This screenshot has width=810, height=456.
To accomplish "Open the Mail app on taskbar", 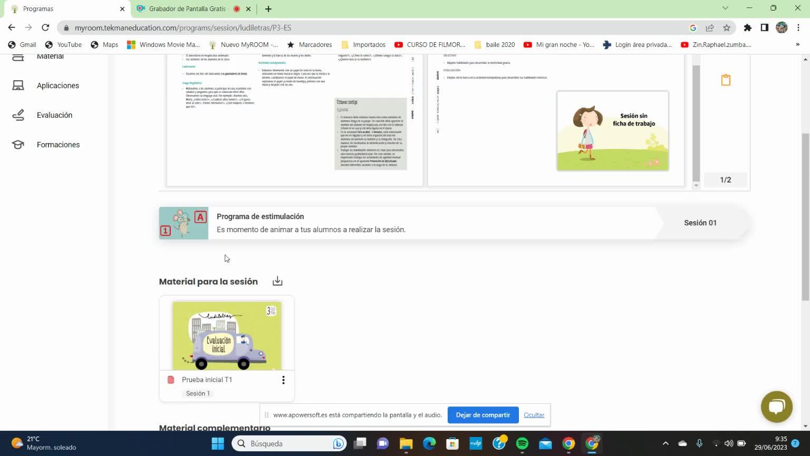I will click(x=545, y=443).
